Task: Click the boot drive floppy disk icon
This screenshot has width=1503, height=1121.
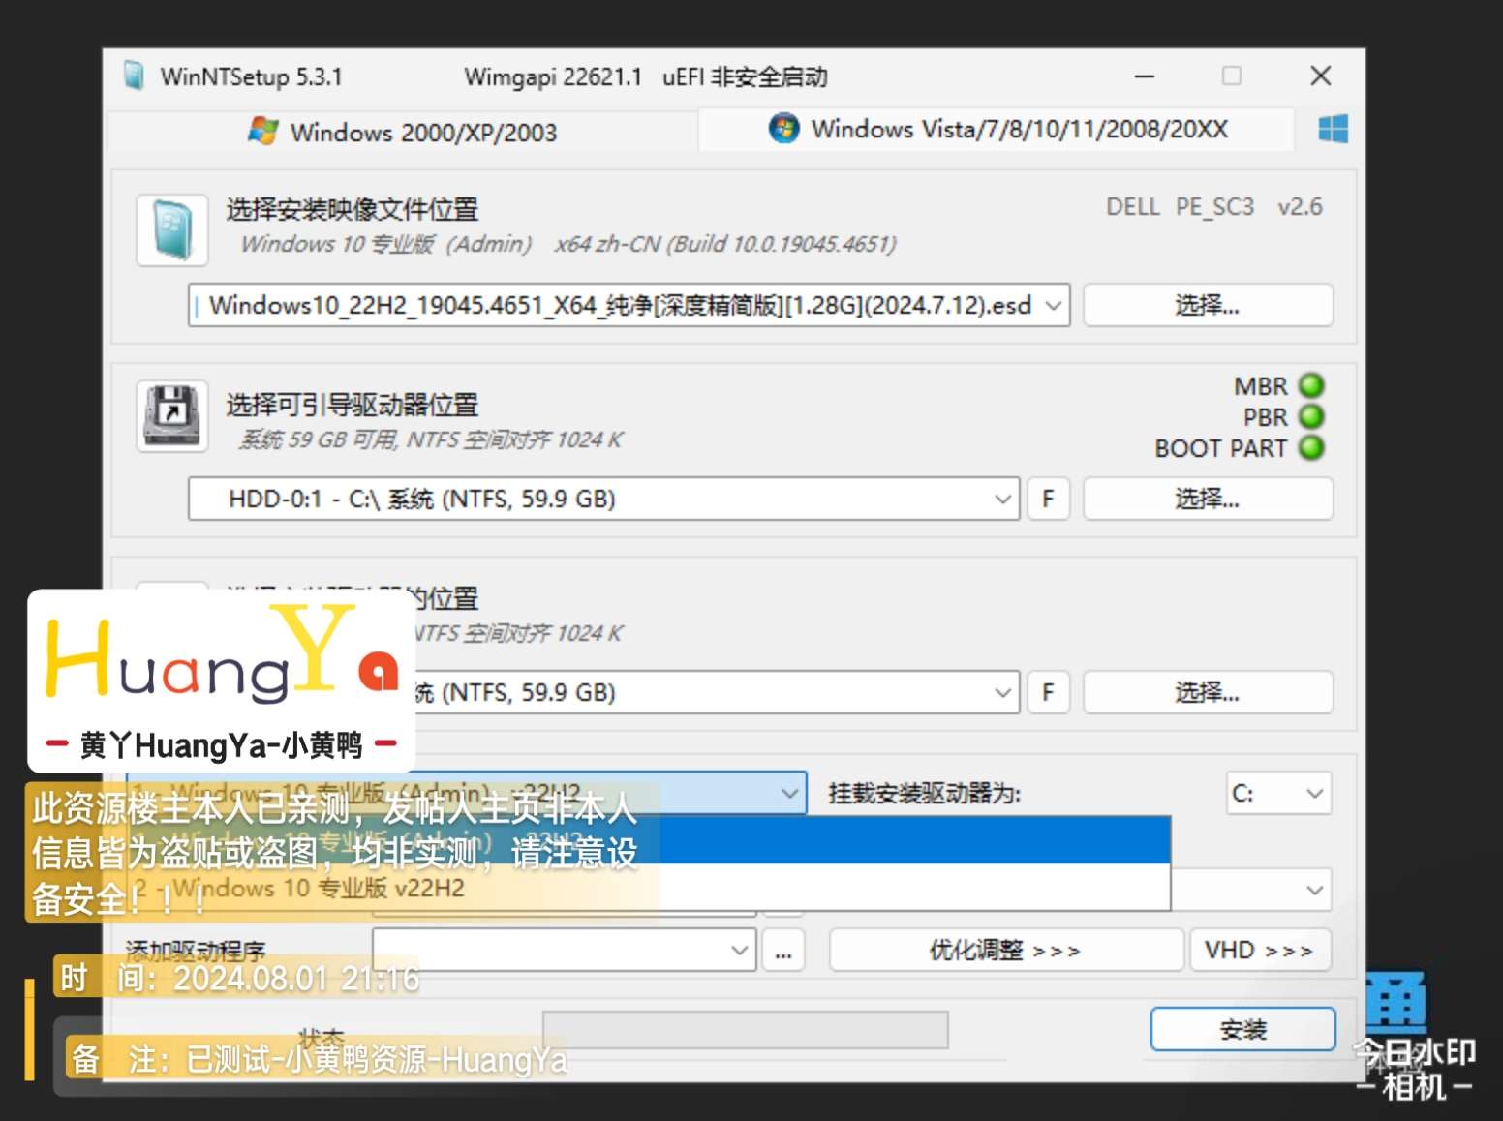Action: coord(172,416)
